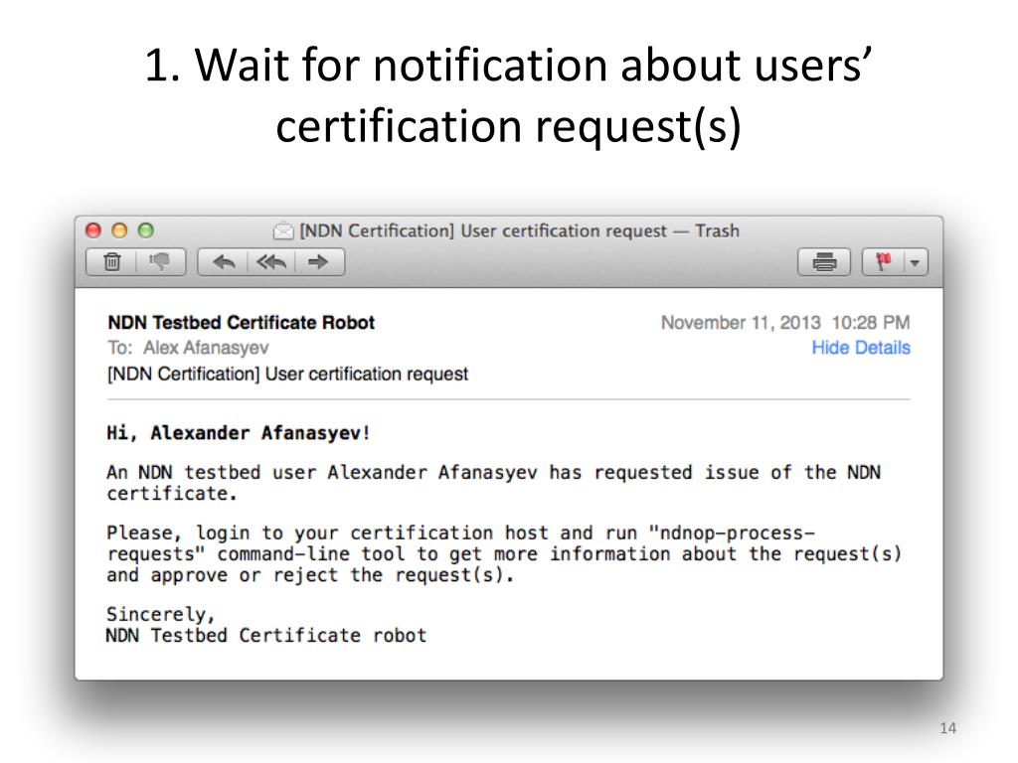
Task: Open the flag color dropdown arrow
Action: 916,262
